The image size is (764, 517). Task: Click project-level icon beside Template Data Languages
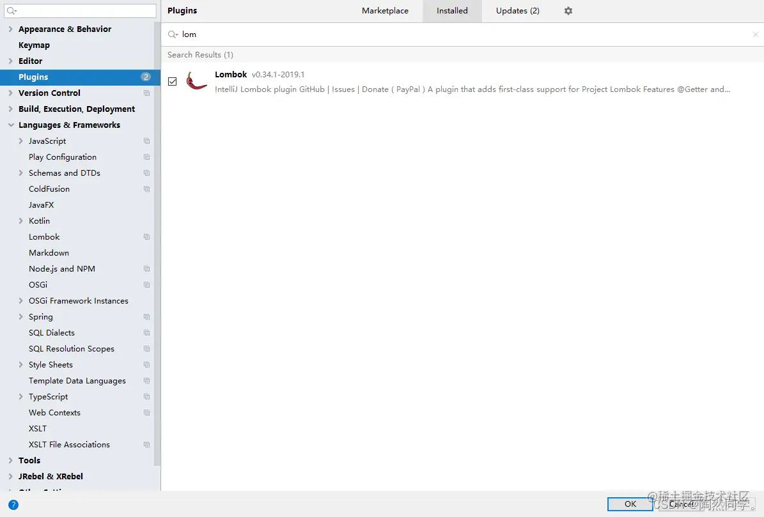click(146, 381)
